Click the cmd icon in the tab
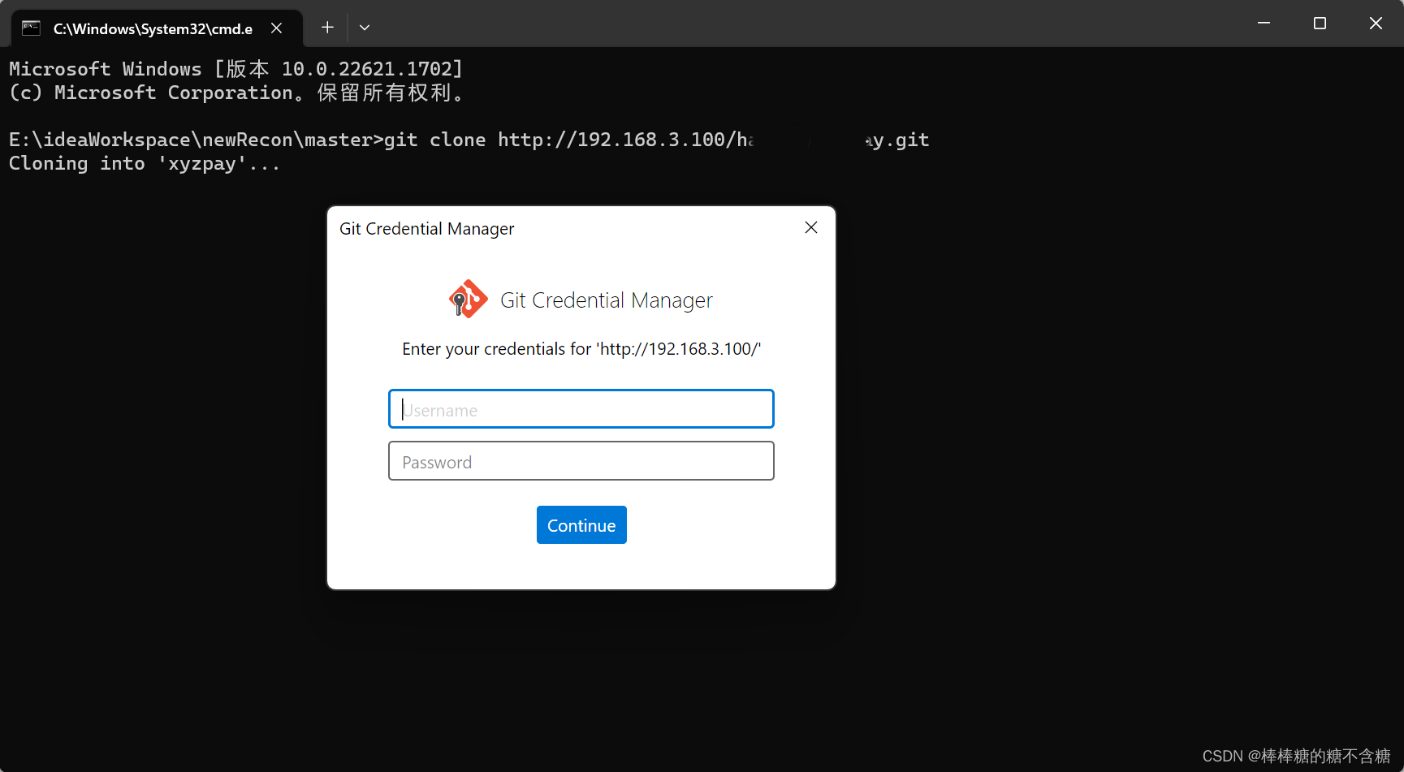Screen dimensions: 1404x772 (x=31, y=28)
